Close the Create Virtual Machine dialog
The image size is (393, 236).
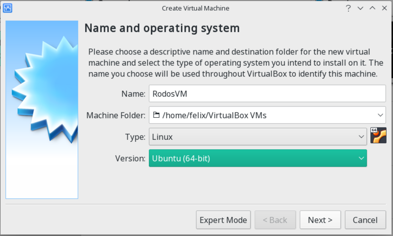(x=384, y=8)
